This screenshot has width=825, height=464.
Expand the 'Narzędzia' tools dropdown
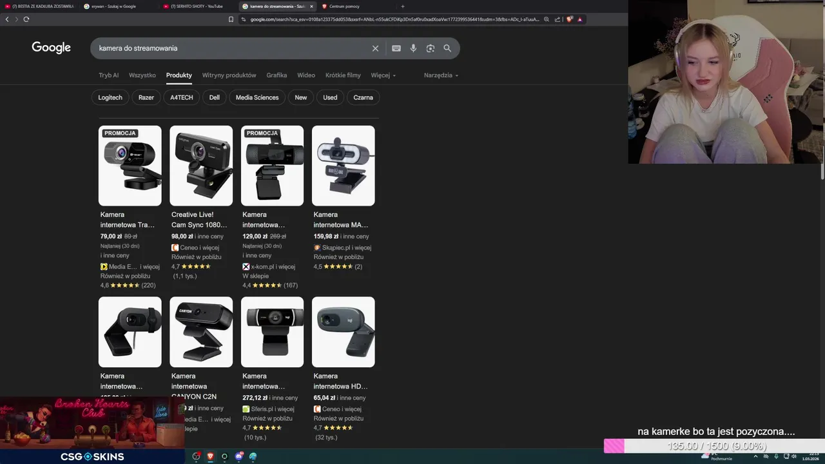441,75
